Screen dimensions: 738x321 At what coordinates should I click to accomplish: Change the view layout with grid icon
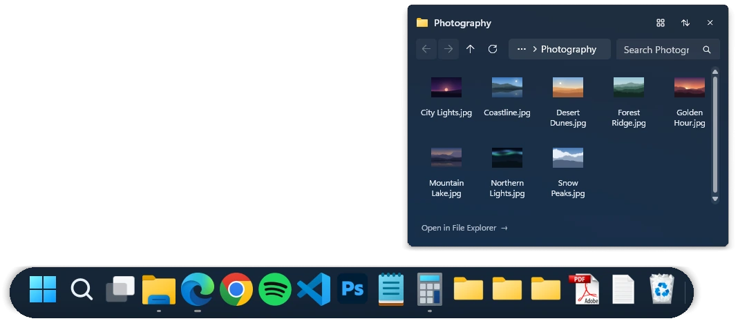coord(661,23)
